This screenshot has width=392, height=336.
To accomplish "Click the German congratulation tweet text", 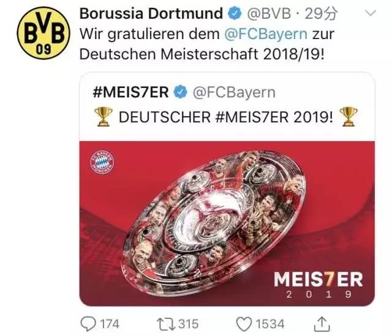I will point(207,44).
